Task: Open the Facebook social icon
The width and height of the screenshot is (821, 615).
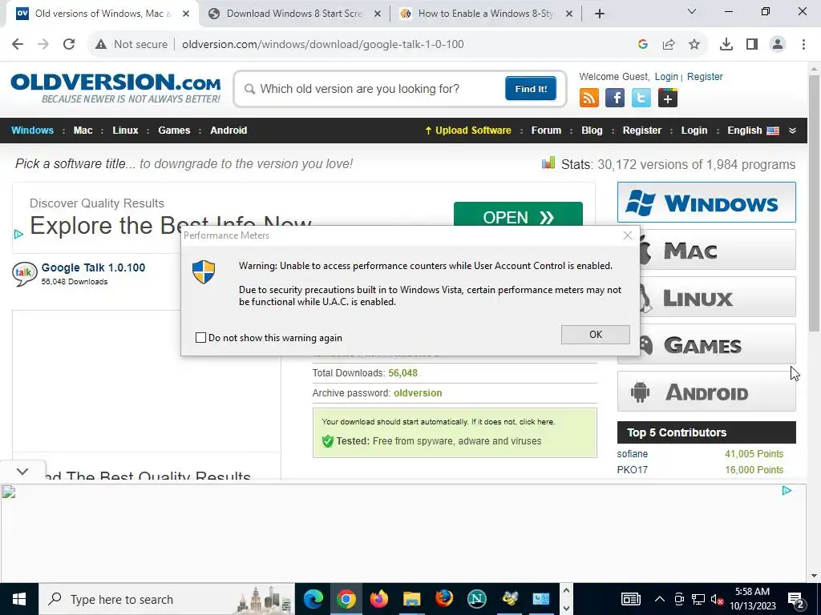Action: 615,98
